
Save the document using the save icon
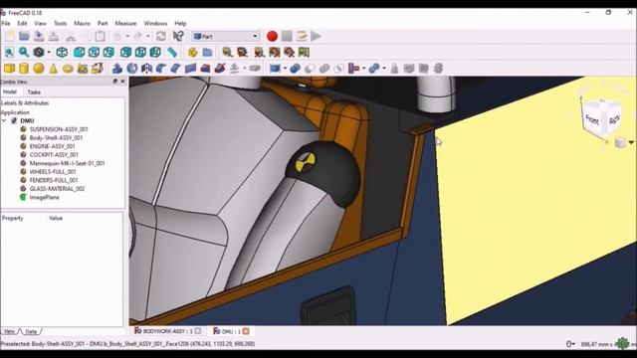pos(39,36)
